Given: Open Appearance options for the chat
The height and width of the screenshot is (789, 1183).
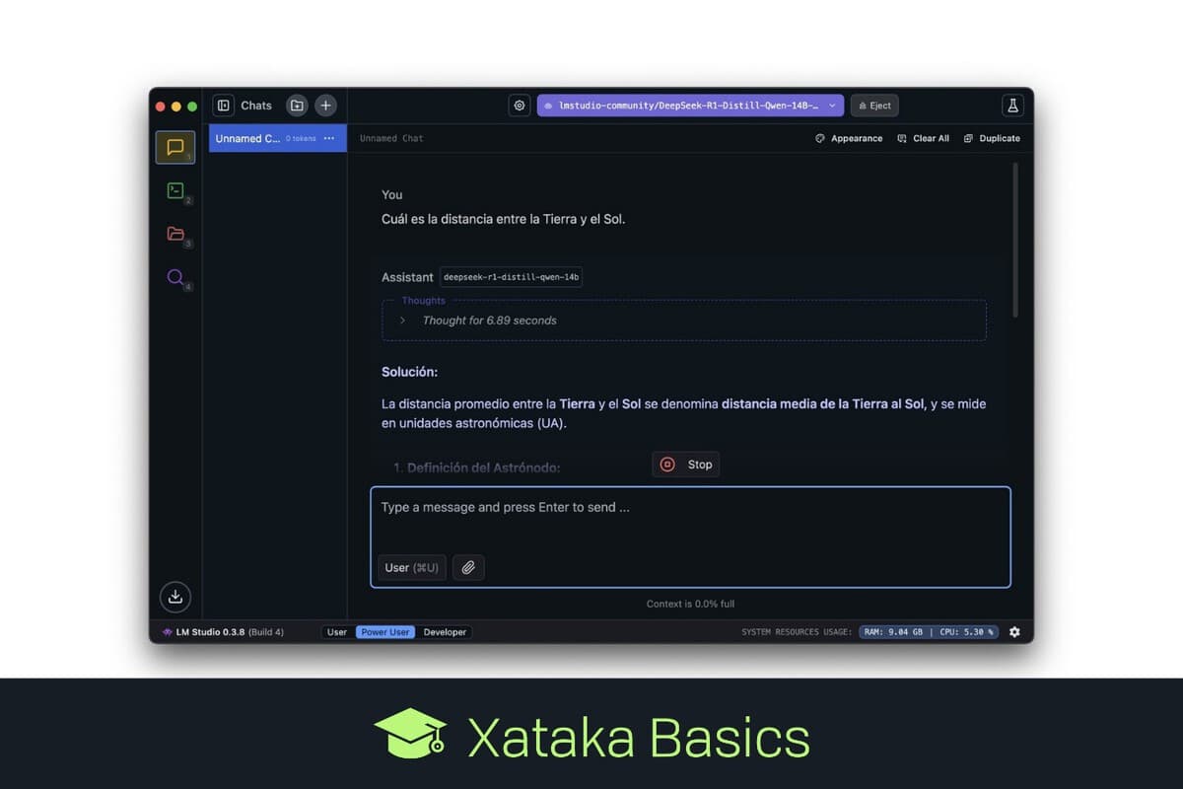Looking at the screenshot, I should coord(849,138).
